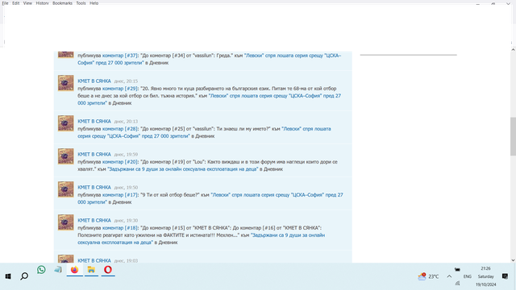Open Windows search magnifier
Screen dimensions: 516x290
(x=24, y=276)
